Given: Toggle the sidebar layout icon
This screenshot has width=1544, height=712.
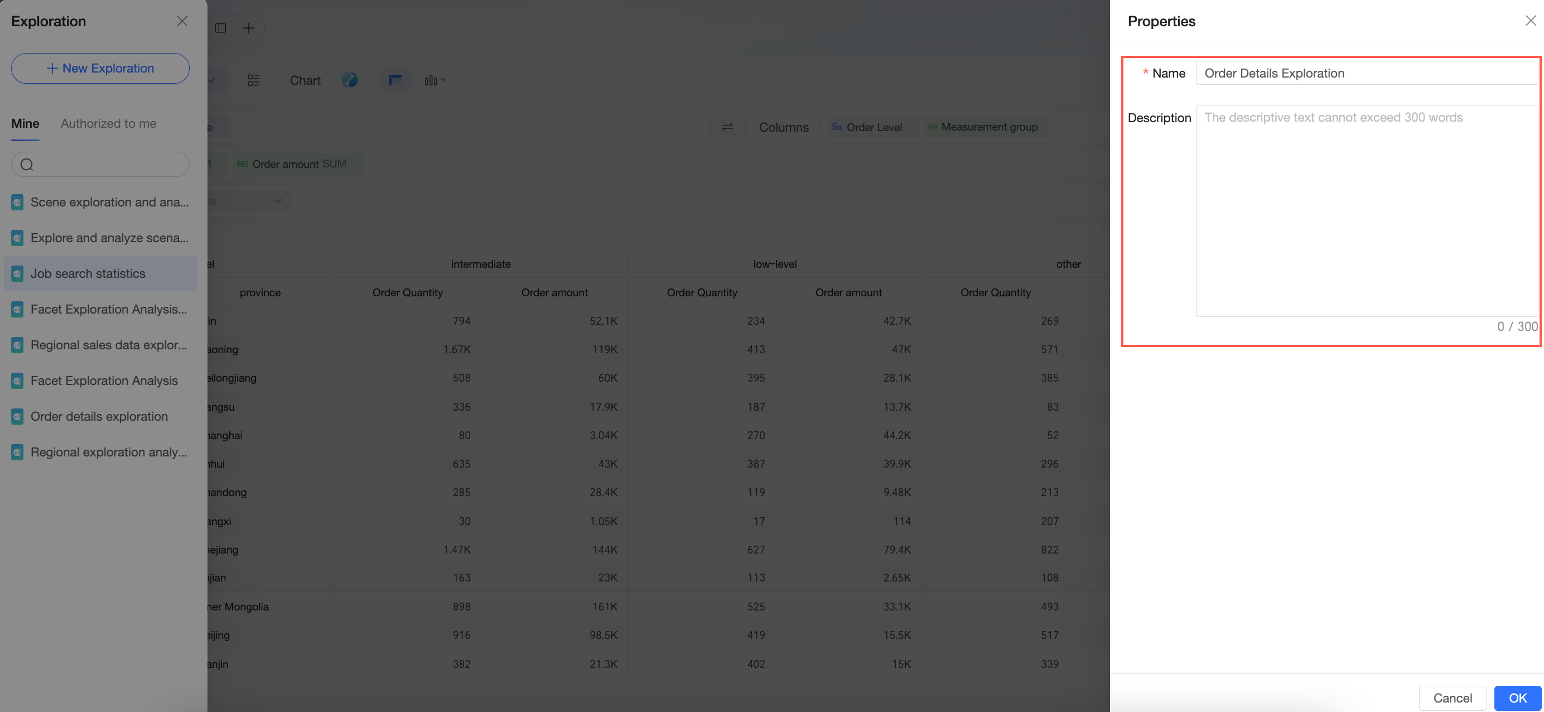Looking at the screenshot, I should pyautogui.click(x=220, y=28).
